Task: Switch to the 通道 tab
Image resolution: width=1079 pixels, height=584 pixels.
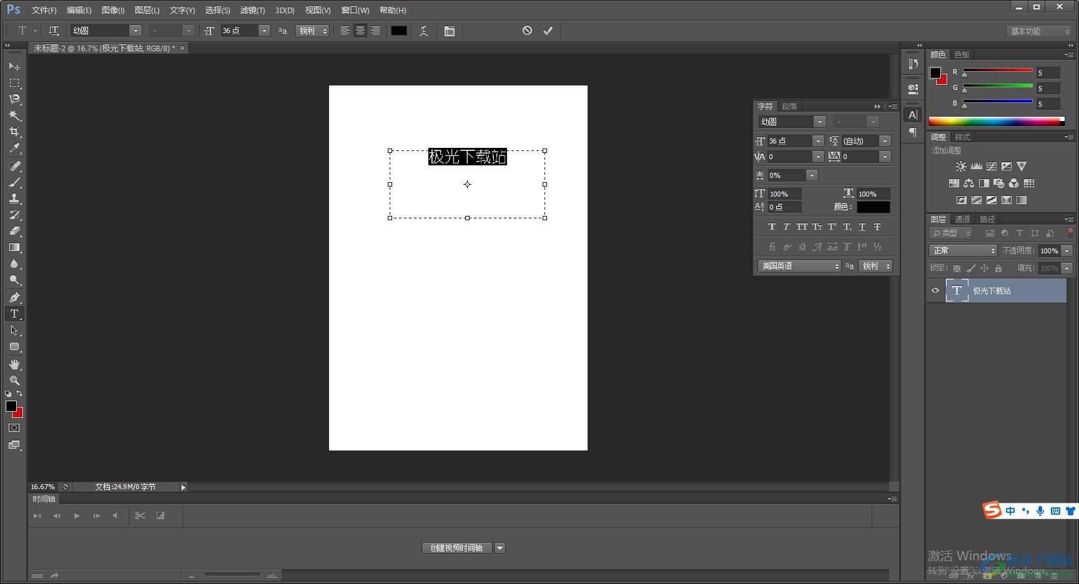Action: pyautogui.click(x=962, y=219)
